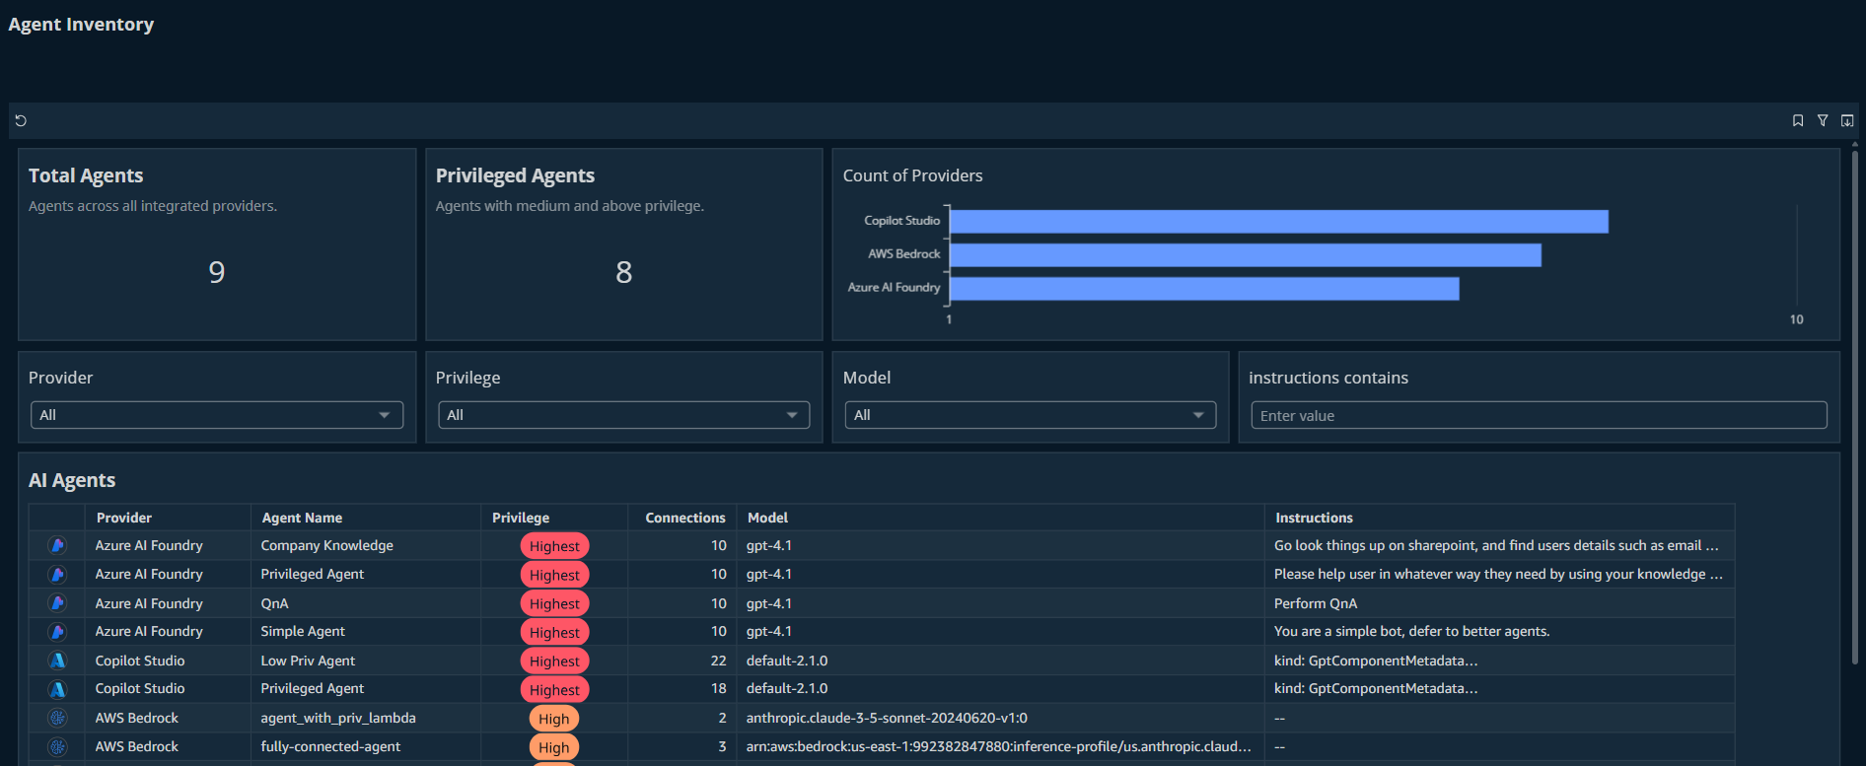Click the refresh icon in the dashboard toolbar
Viewport: 1866px width, 766px height.
[21, 120]
